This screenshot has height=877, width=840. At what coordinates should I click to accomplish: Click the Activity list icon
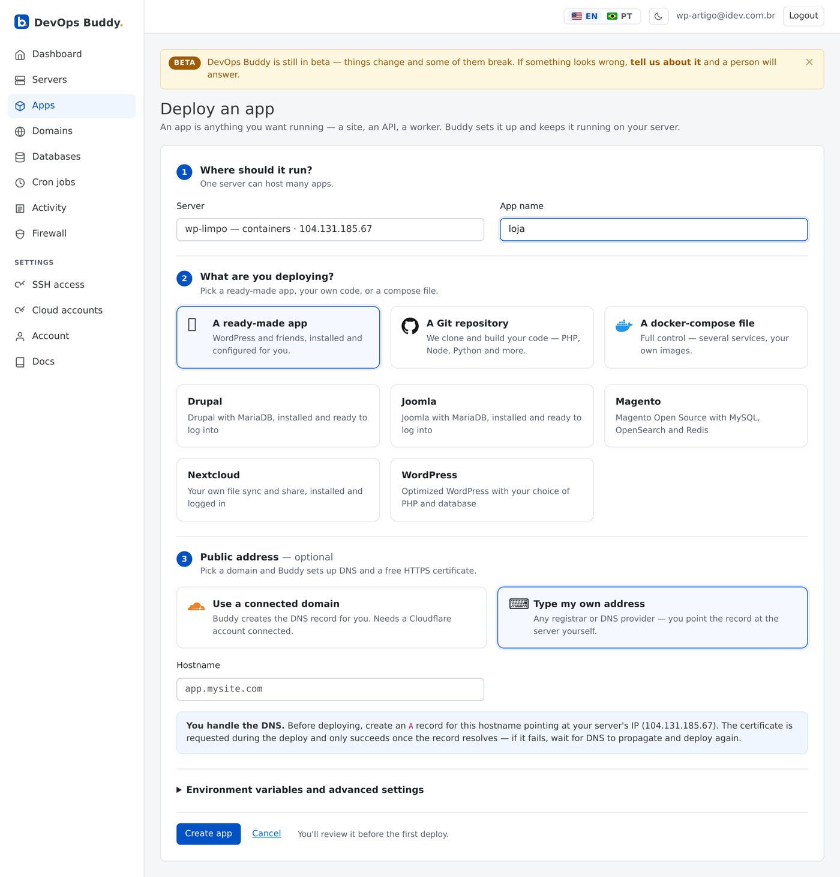[x=20, y=208]
